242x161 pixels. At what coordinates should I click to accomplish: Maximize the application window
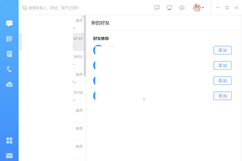[x=227, y=8]
